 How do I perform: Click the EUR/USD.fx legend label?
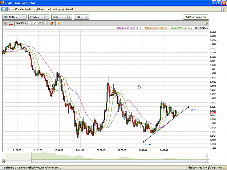(x=202, y=28)
